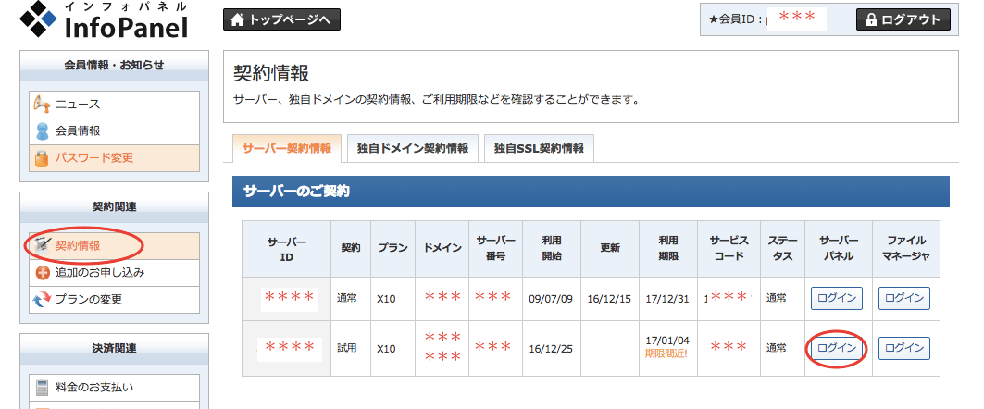Log in to server panel for 通常 contract
The width and height of the screenshot is (984, 409).
837,298
